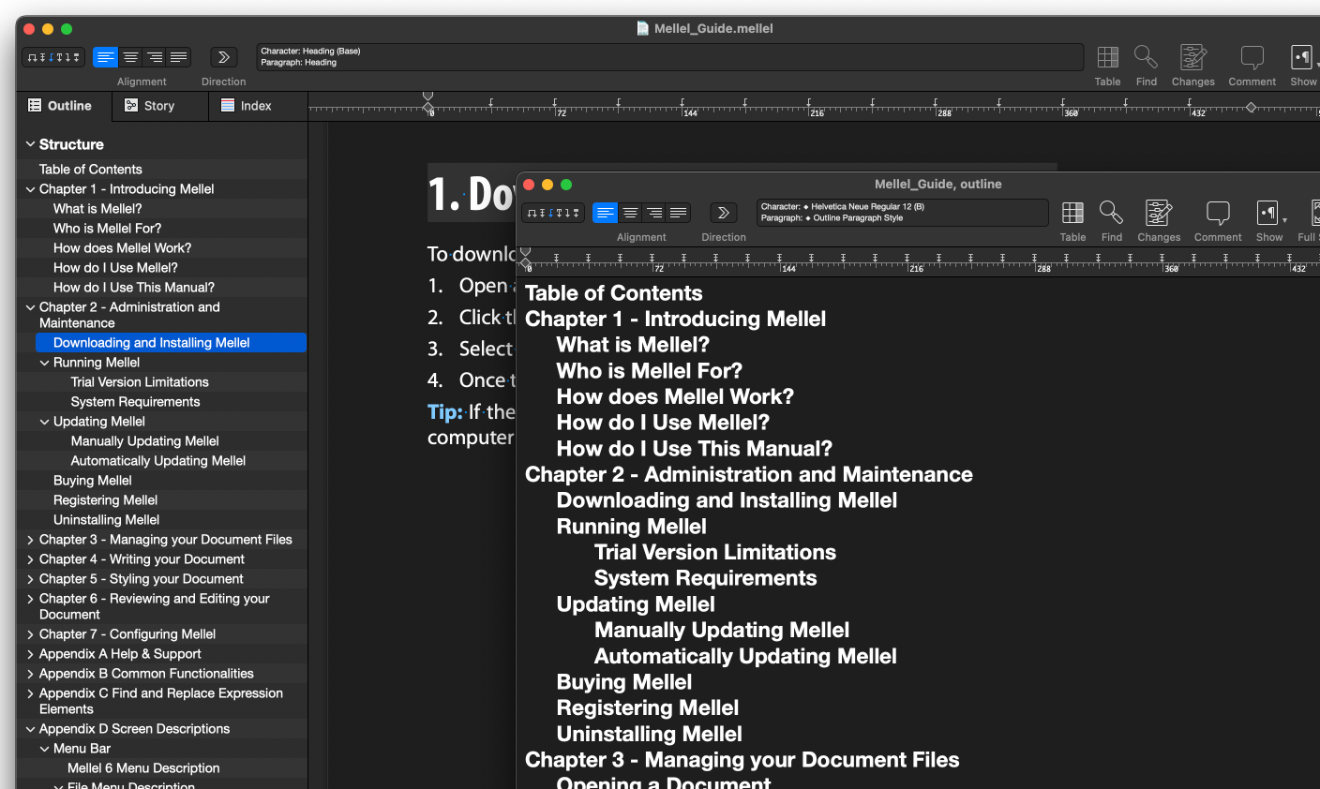Collapse Updating Mellel subtree
1320x789 pixels.
pos(44,422)
